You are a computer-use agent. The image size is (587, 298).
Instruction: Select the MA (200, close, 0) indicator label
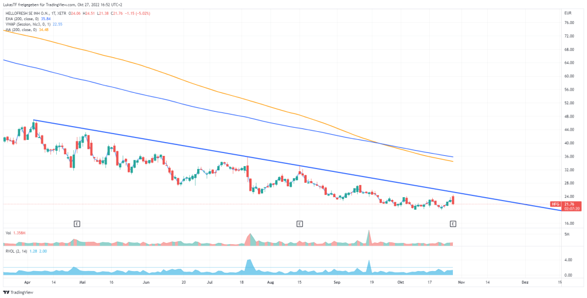[x=24, y=30]
